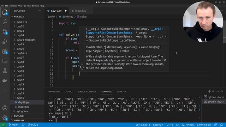The image size is (226, 127).
Task: Open the Docker whale icon
Action: click(5, 80)
